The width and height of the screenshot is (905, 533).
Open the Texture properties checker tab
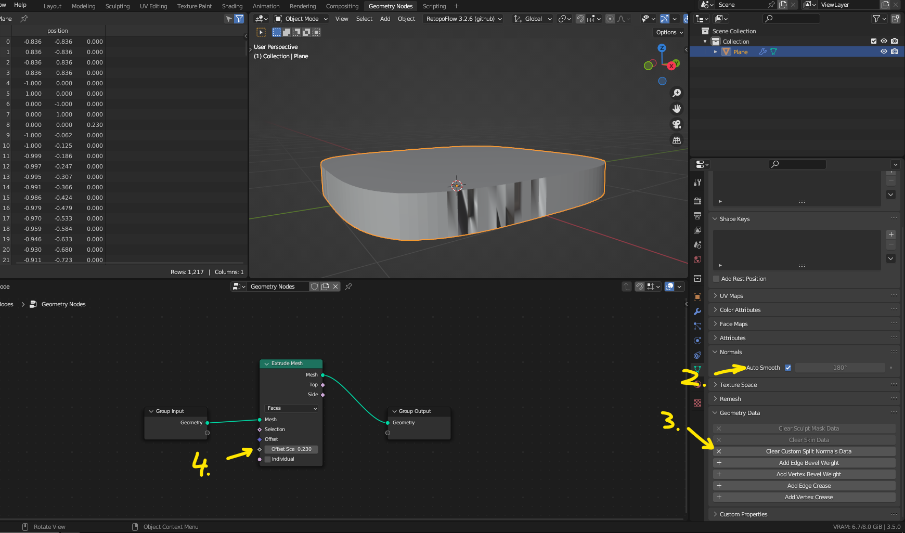[x=697, y=403]
